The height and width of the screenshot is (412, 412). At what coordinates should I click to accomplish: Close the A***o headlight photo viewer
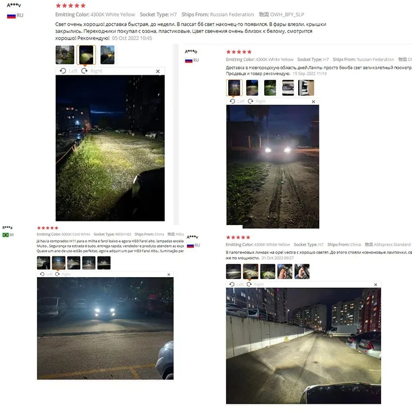313,101
